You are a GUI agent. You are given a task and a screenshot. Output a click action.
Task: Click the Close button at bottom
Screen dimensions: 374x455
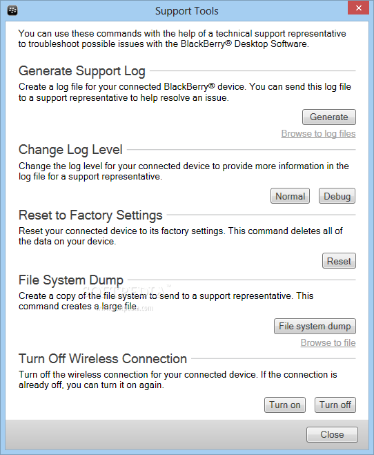(332, 434)
